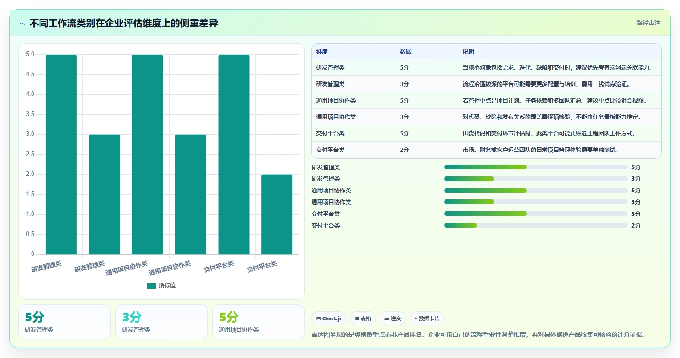Image resolution: width=680 pixels, height=358 pixels.
Task: Select the 数据卡片 chip
Action: (x=427, y=318)
